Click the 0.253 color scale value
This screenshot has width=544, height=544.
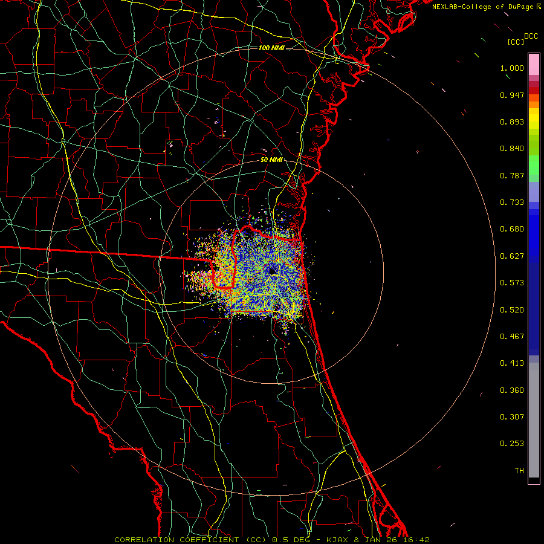512,444
